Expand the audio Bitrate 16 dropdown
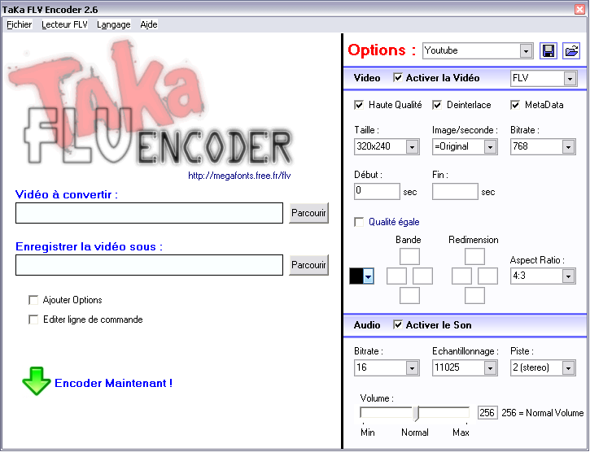The height and width of the screenshot is (452, 590). pyautogui.click(x=412, y=368)
